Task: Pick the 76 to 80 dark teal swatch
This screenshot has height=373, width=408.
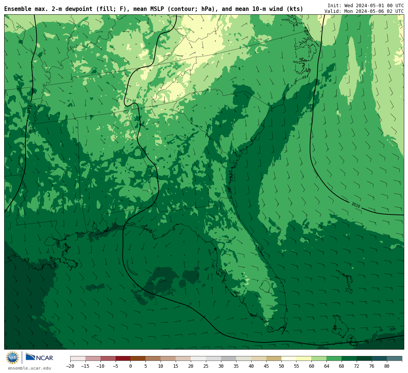Action: [x=380, y=359]
